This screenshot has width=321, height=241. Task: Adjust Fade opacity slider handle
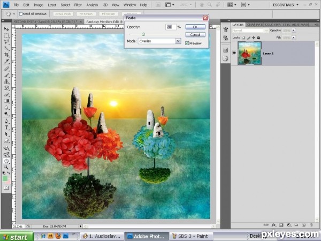point(143,34)
